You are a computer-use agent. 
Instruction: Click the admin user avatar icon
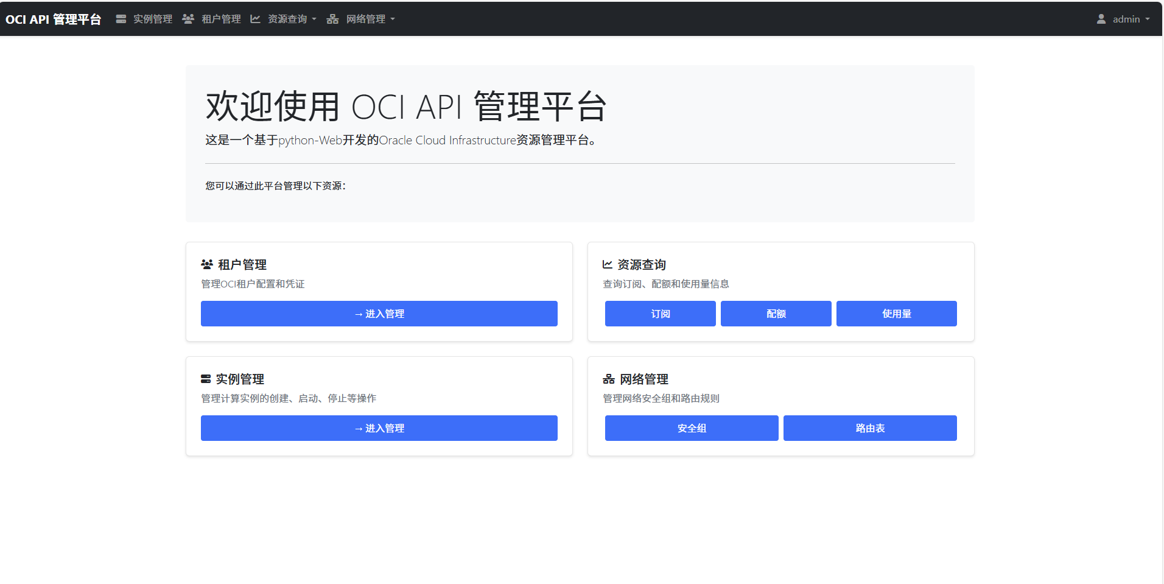(x=1101, y=19)
